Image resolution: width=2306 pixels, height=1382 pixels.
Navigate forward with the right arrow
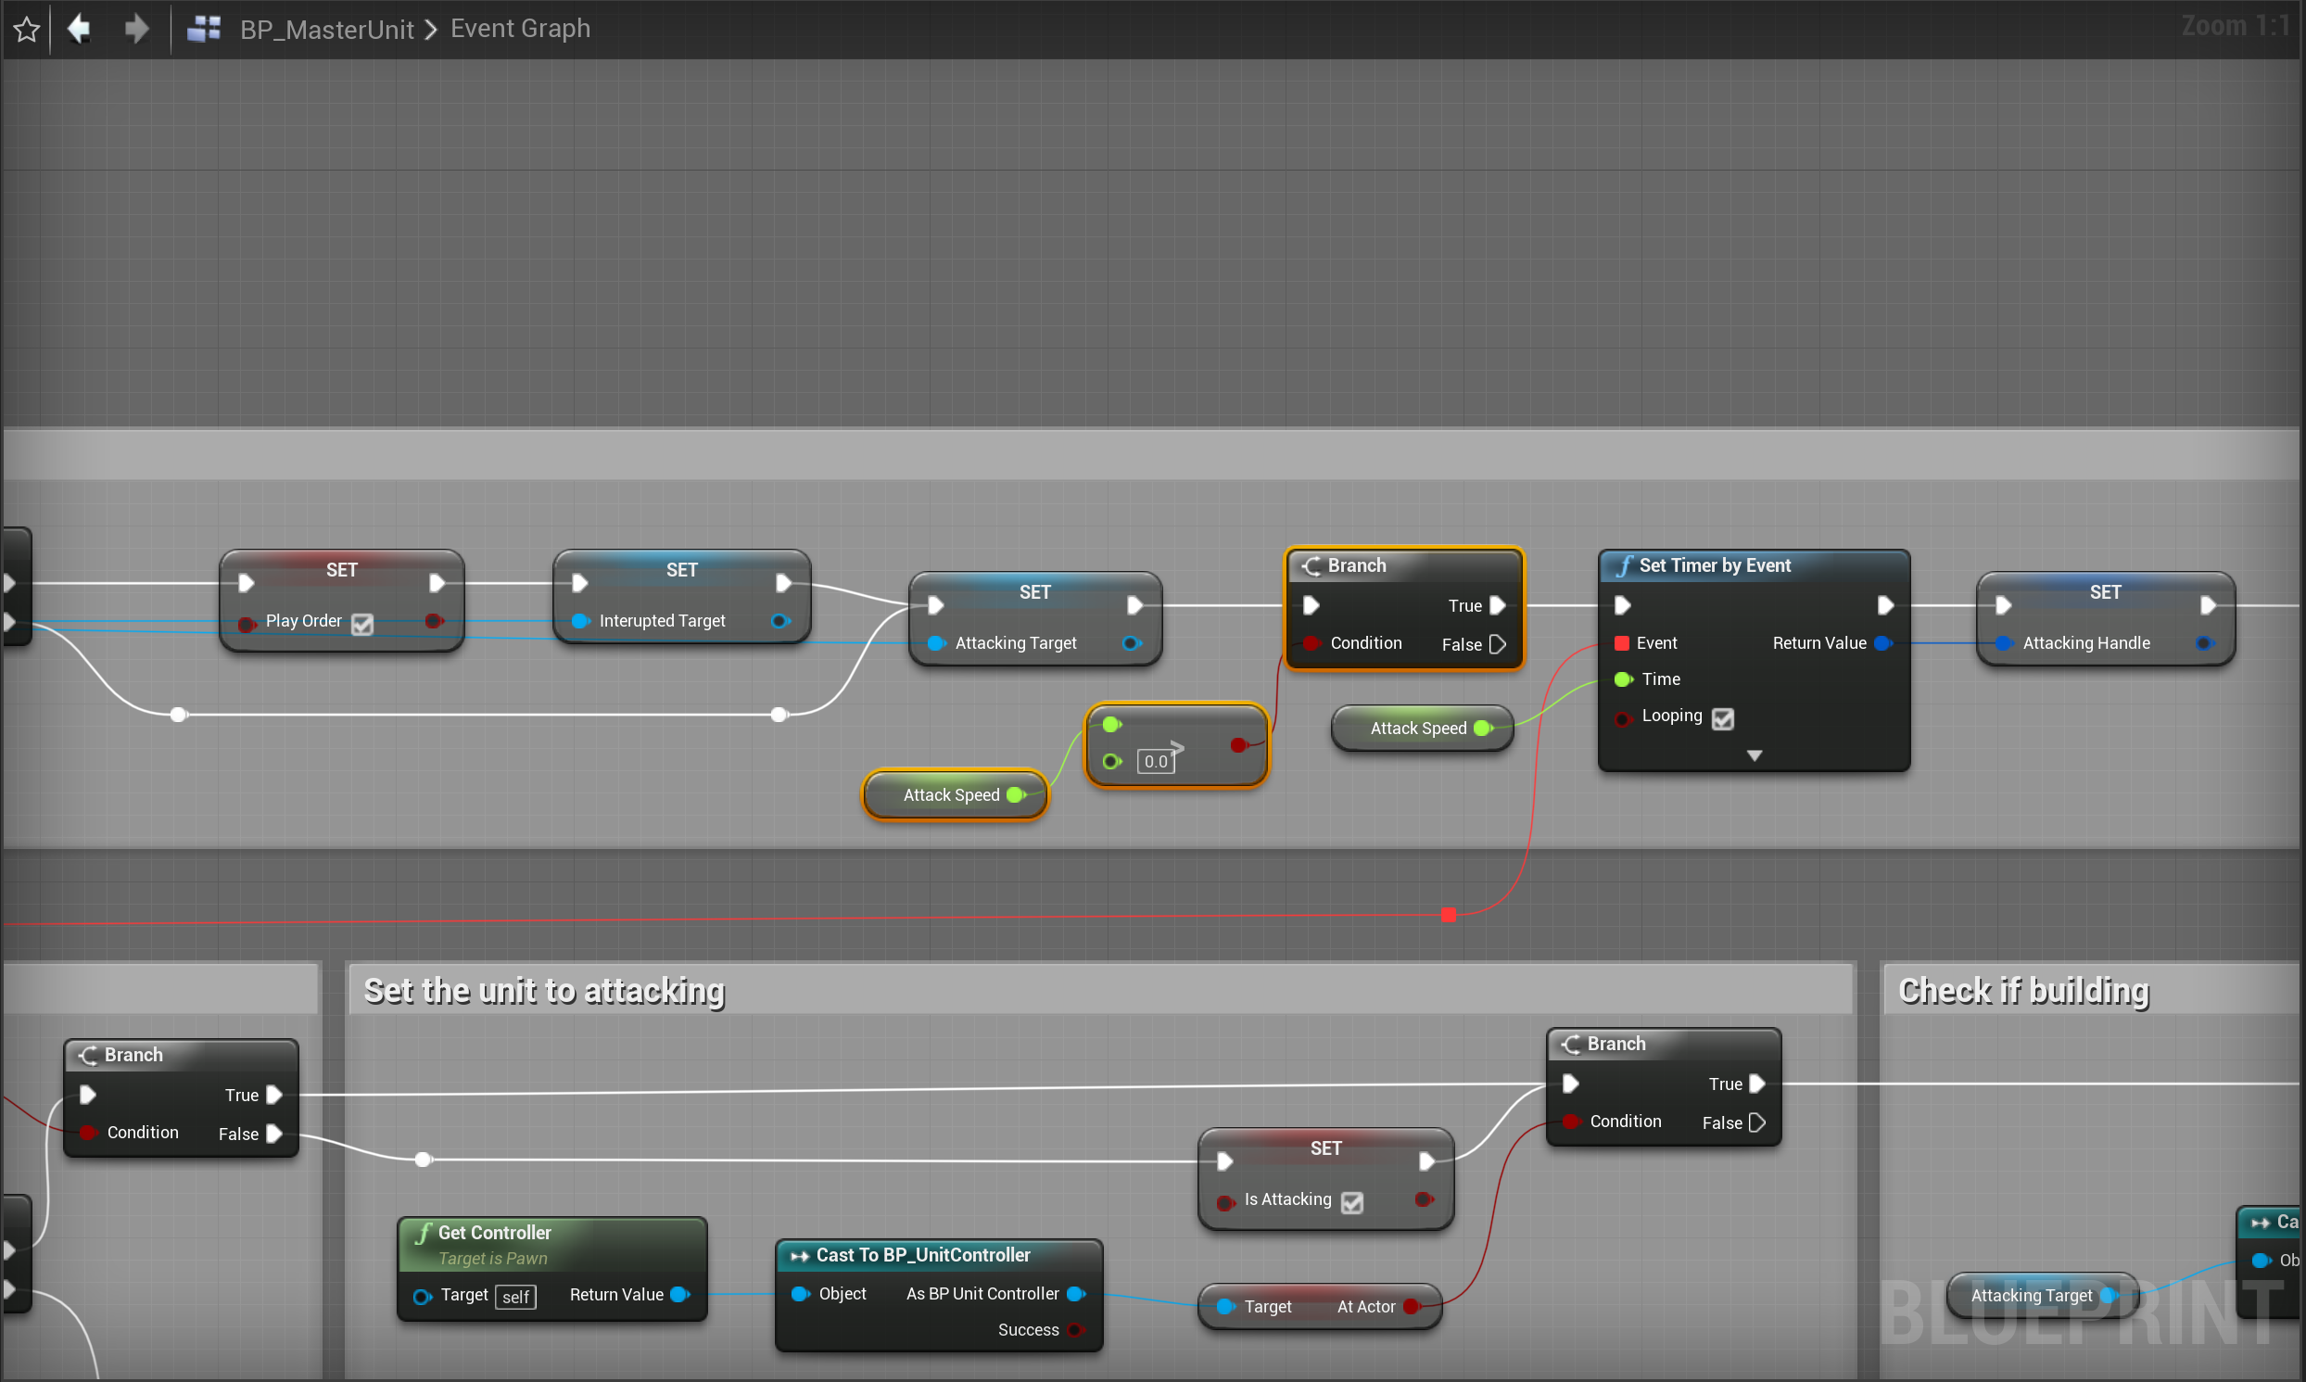(x=136, y=29)
